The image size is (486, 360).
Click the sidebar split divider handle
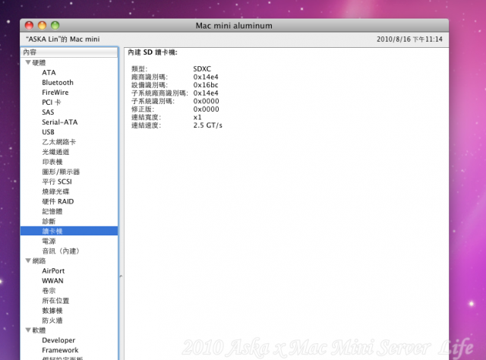pyautogui.click(x=121, y=276)
